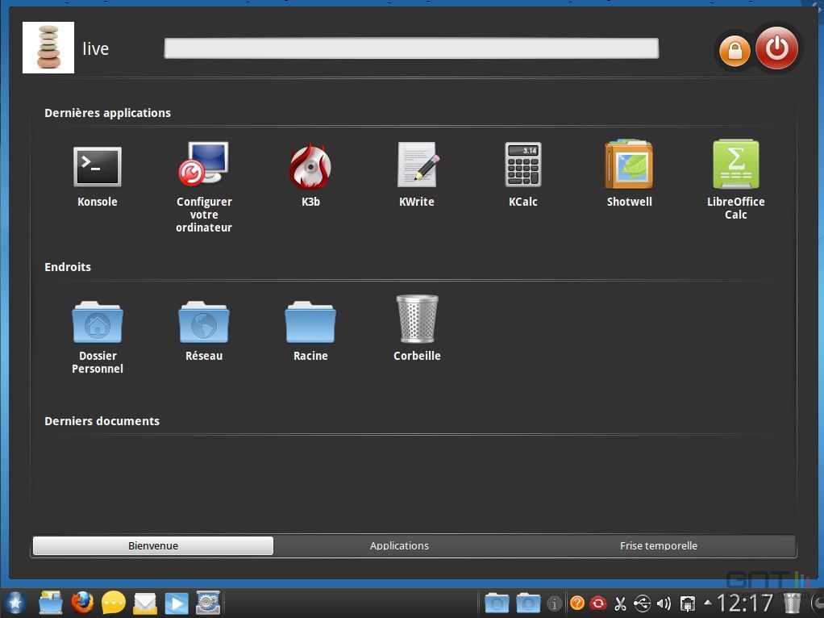This screenshot has width=824, height=618.
Task: Click the star launcher menu in taskbar
Action: pyautogui.click(x=14, y=603)
